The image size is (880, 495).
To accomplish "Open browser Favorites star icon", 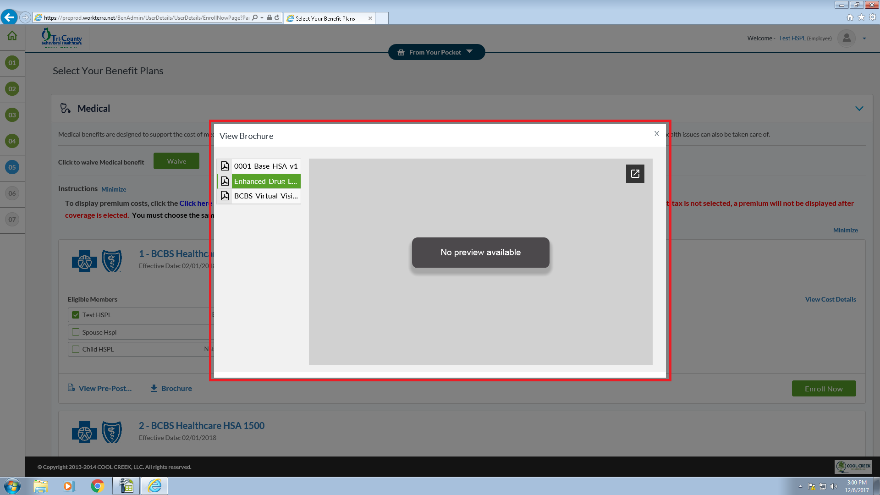I will (x=862, y=17).
